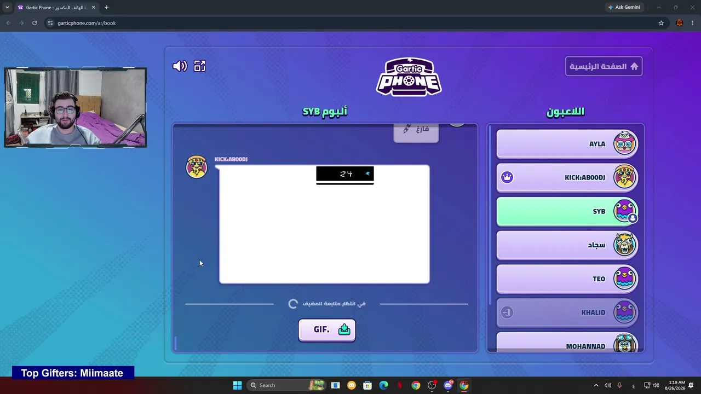Click the pizza avatar in the KICK:ABOODJ player row
This screenshot has height=394, width=701.
coord(625,177)
